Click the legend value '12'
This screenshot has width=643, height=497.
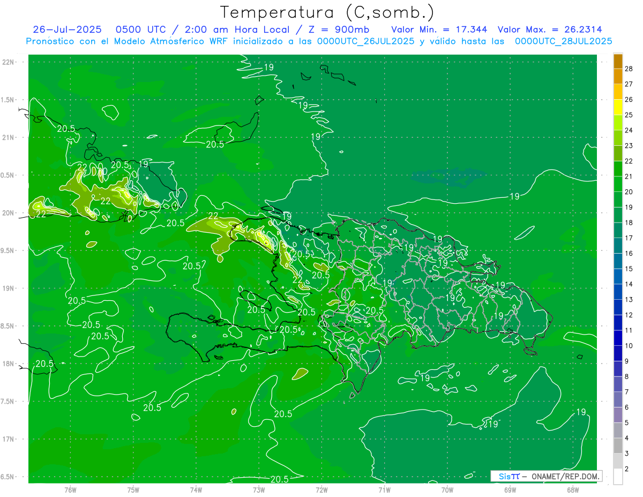point(629,315)
